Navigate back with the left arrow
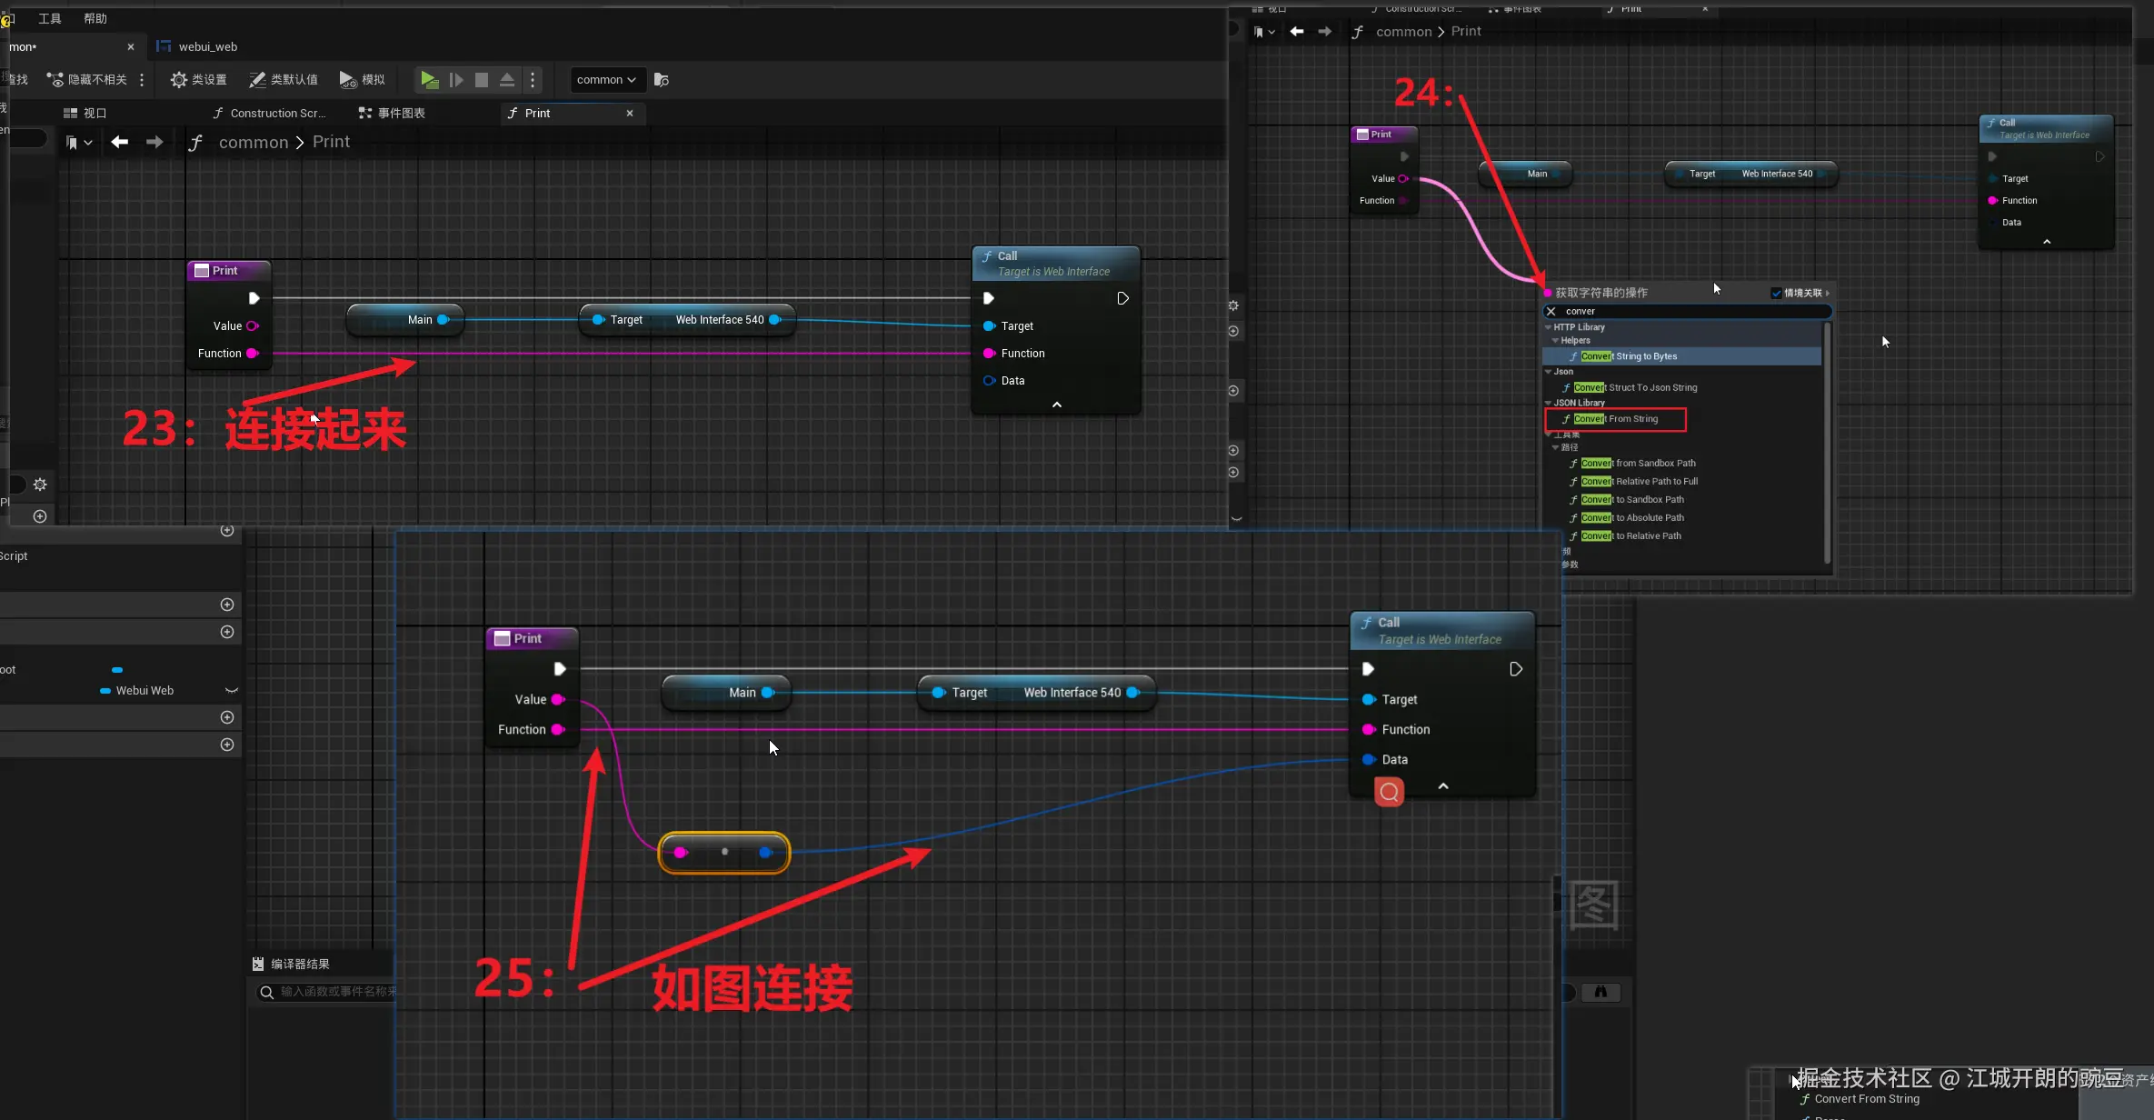 119,142
